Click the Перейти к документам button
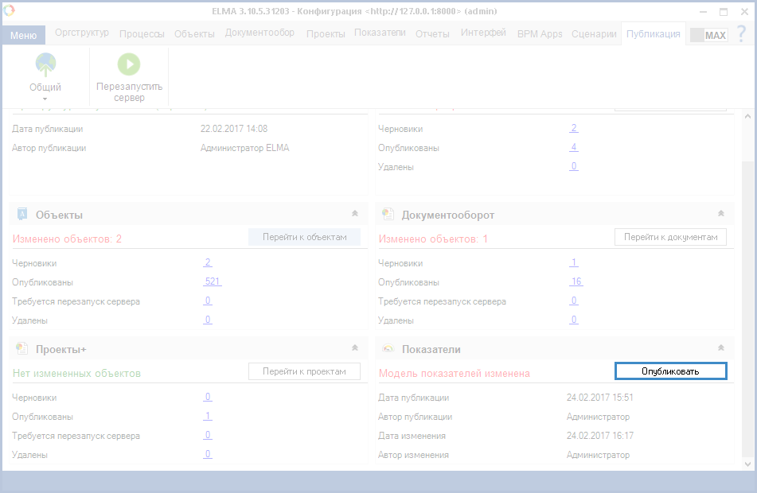This screenshot has height=493, width=757. pos(670,237)
